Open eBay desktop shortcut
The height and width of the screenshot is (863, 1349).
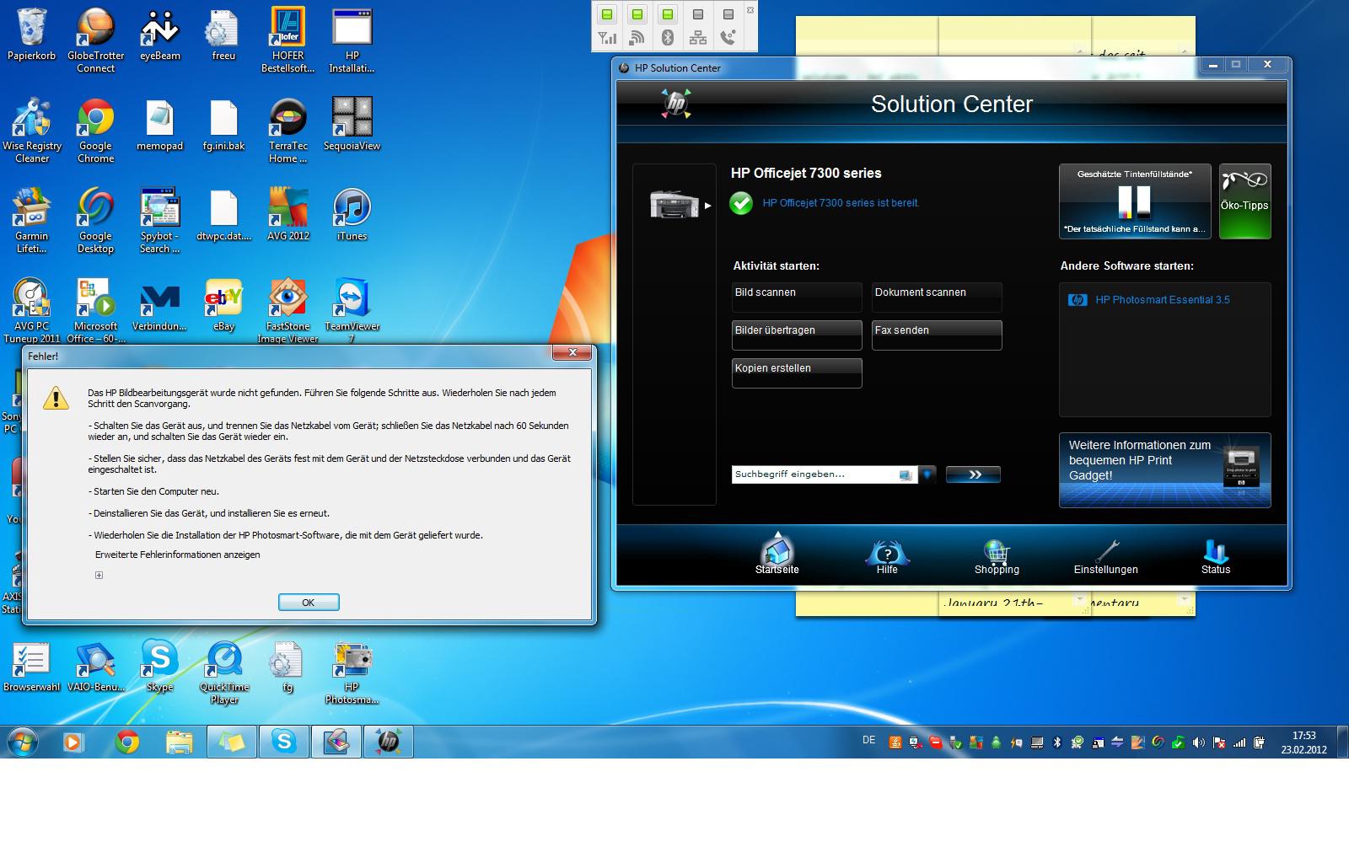223,304
